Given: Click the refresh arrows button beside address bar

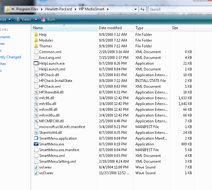Looking at the screenshot, I should (142, 9).
